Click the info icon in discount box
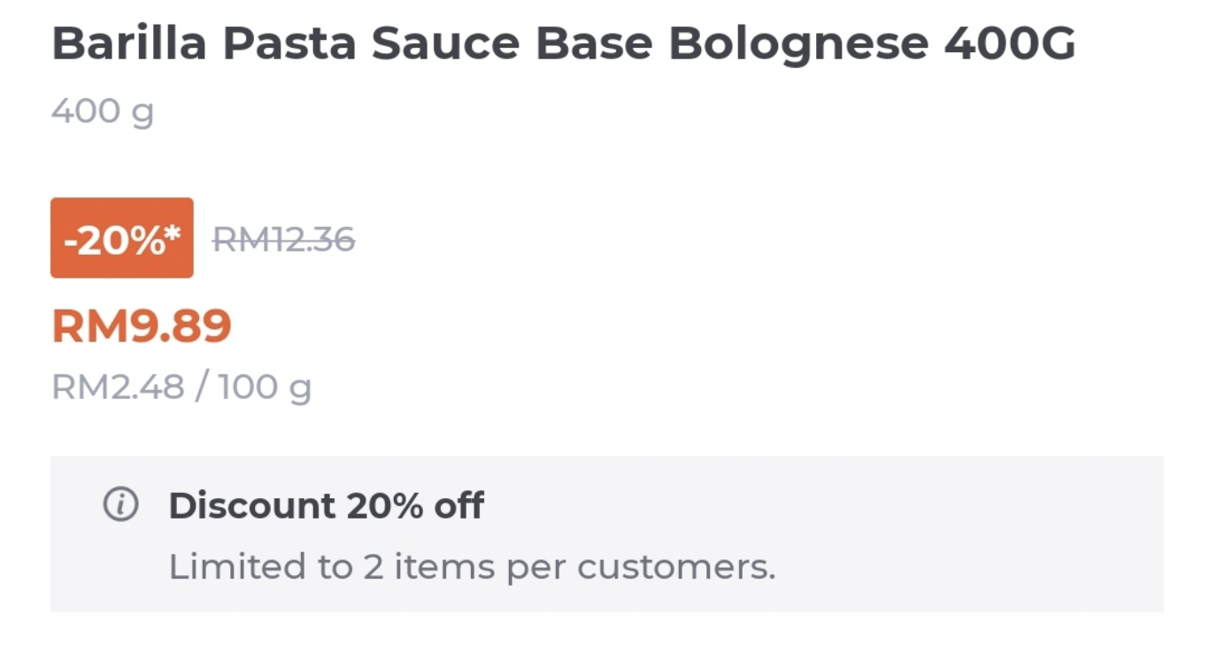 (121, 505)
